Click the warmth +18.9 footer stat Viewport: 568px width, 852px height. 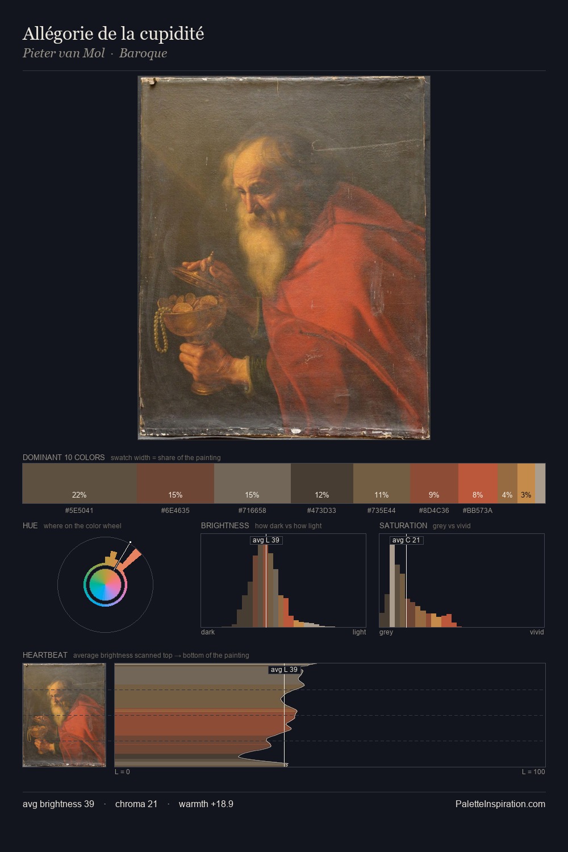[x=206, y=804]
